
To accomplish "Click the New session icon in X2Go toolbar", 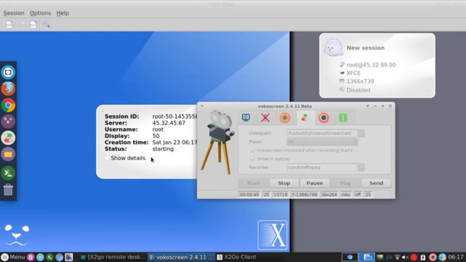I will tap(9, 24).
